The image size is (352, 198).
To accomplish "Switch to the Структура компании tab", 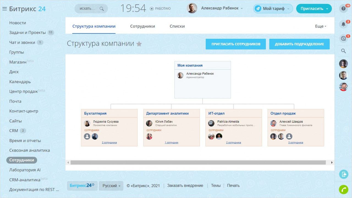I will click(x=94, y=26).
